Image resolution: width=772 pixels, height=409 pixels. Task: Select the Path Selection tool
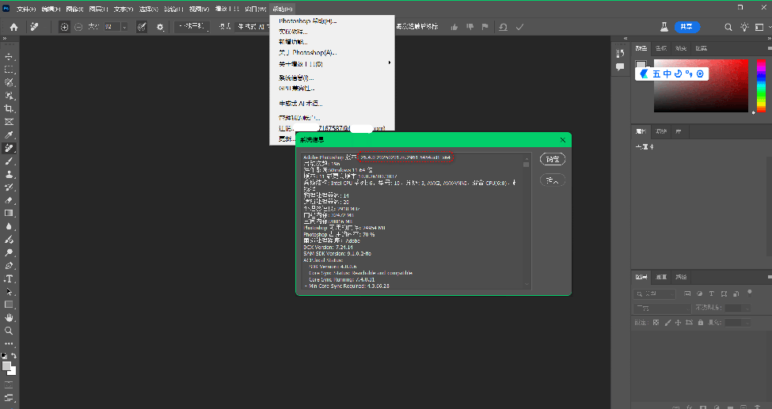click(9, 292)
